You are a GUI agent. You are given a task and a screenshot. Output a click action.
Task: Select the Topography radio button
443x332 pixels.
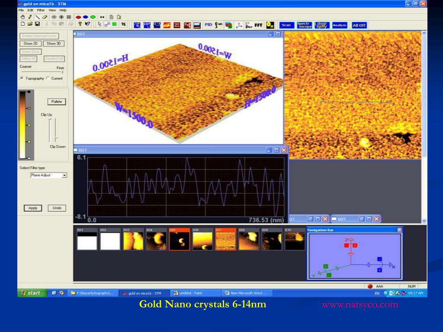(x=22, y=78)
